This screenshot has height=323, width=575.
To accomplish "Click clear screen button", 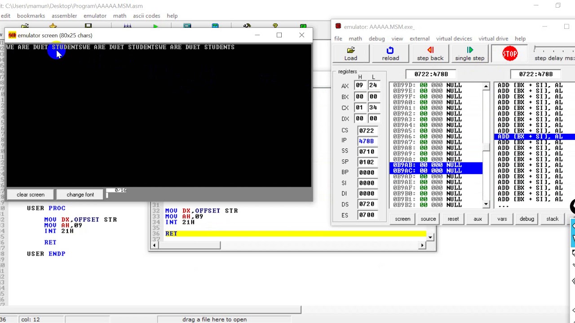I will click(31, 195).
